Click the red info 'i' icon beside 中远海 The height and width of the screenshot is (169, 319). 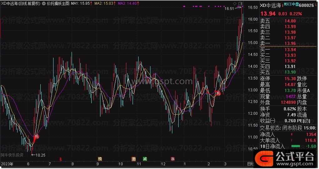pos(283,6)
